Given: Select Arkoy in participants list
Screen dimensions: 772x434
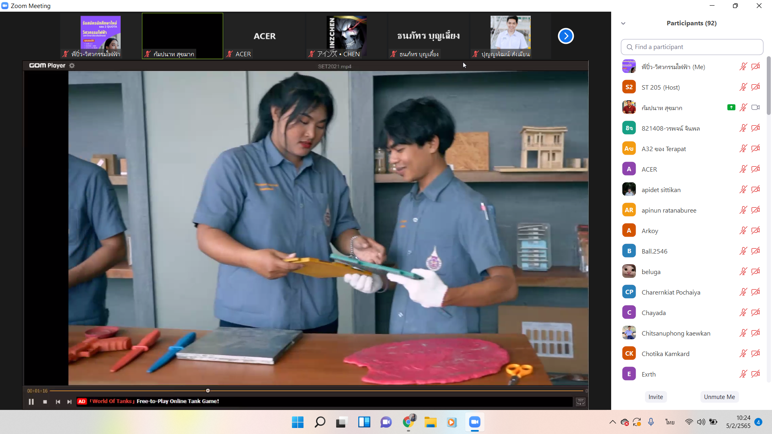Looking at the screenshot, I should 650,231.
